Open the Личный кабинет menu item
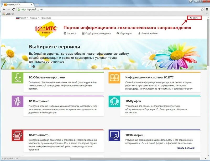This screenshot has width=210, height=161. 148,33
